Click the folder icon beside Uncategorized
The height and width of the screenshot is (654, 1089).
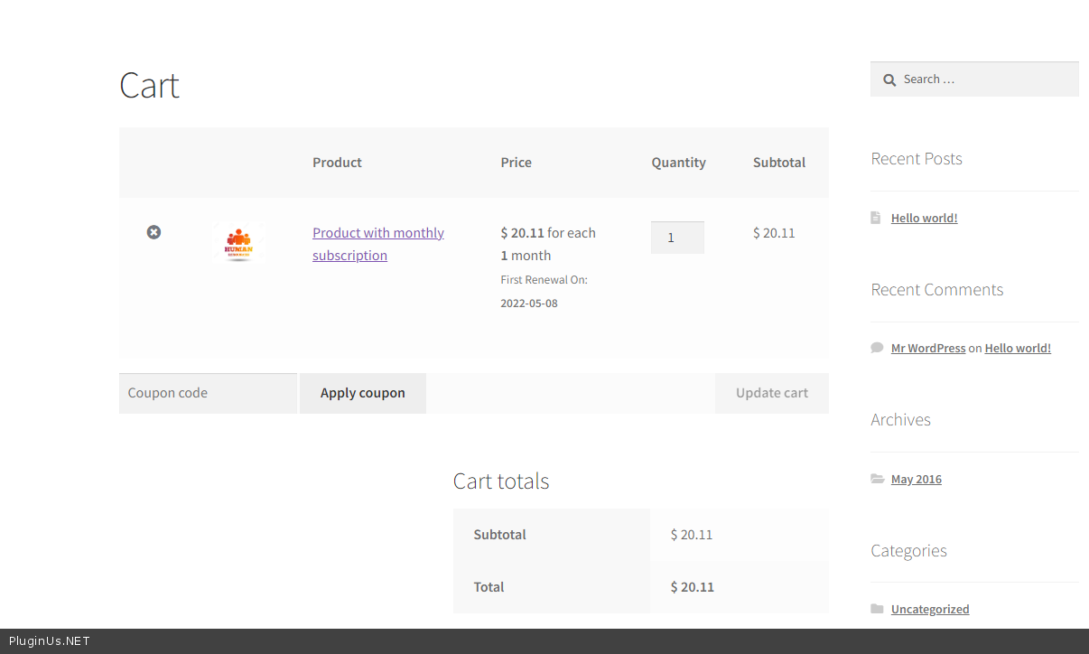click(877, 609)
